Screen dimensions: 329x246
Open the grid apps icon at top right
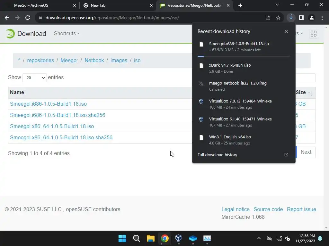coord(314,34)
